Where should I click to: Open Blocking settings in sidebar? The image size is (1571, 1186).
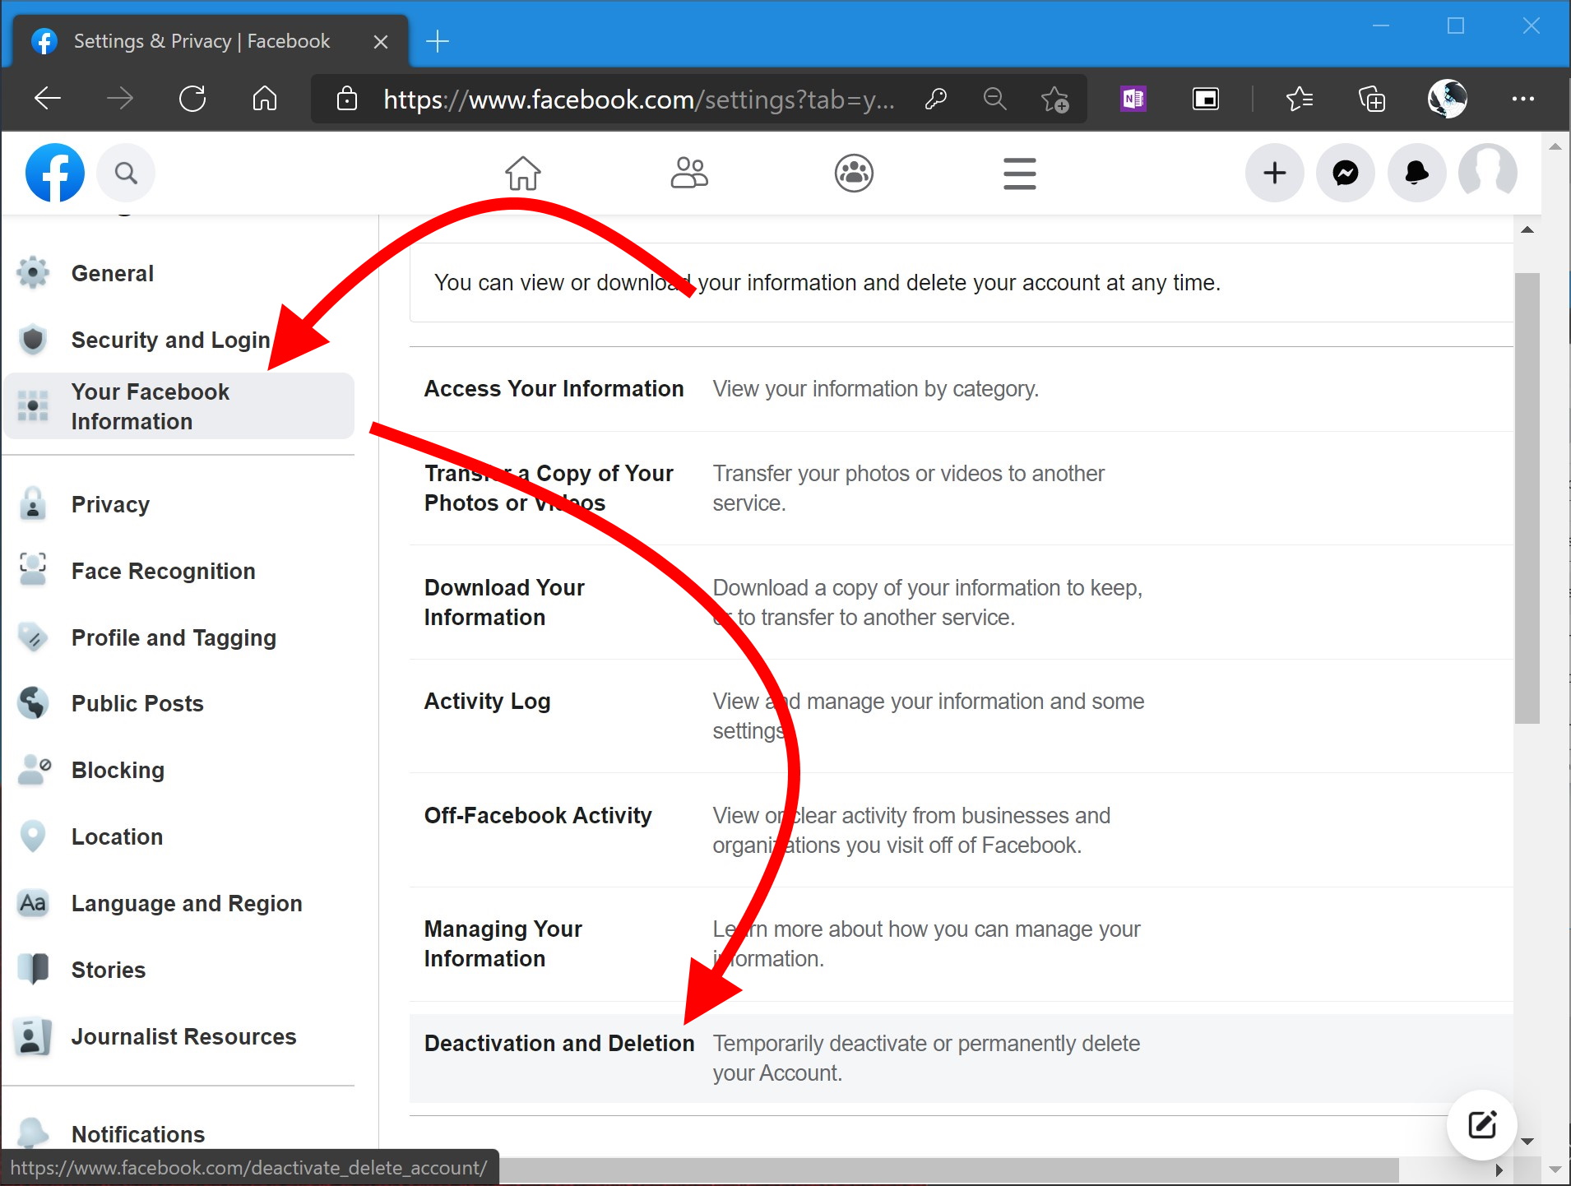point(179,770)
